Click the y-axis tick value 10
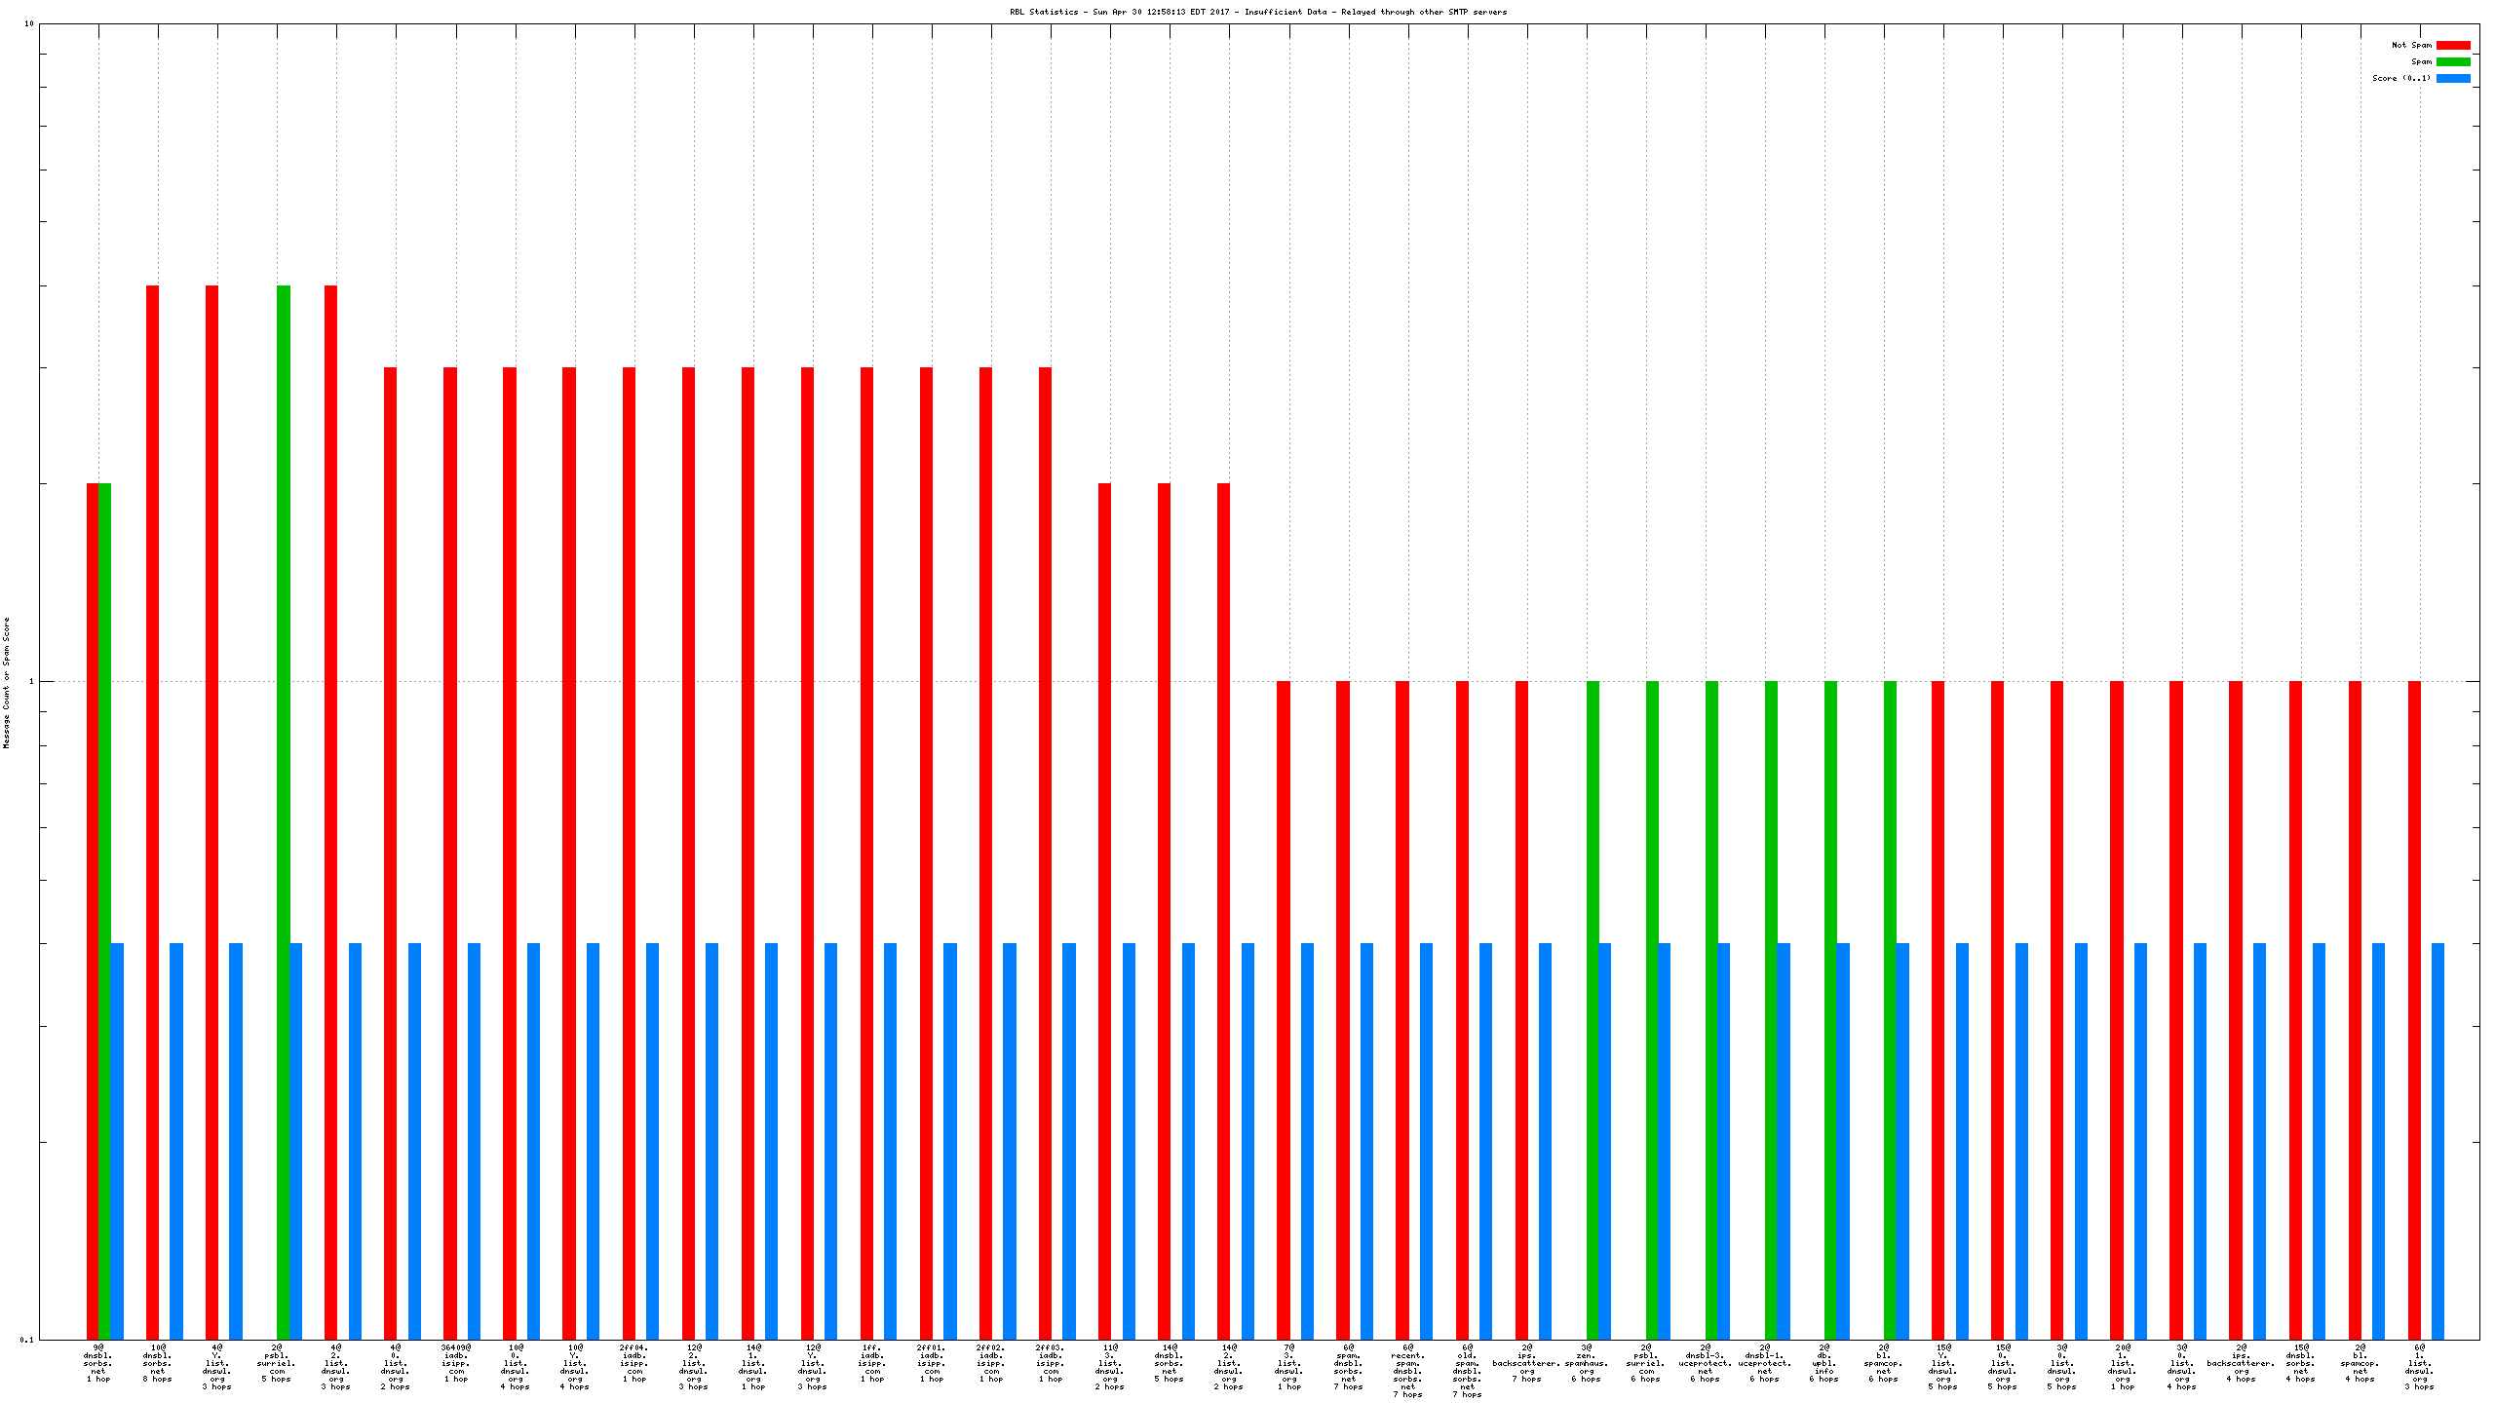Image resolution: width=2495 pixels, height=1403 pixels. pyautogui.click(x=28, y=23)
